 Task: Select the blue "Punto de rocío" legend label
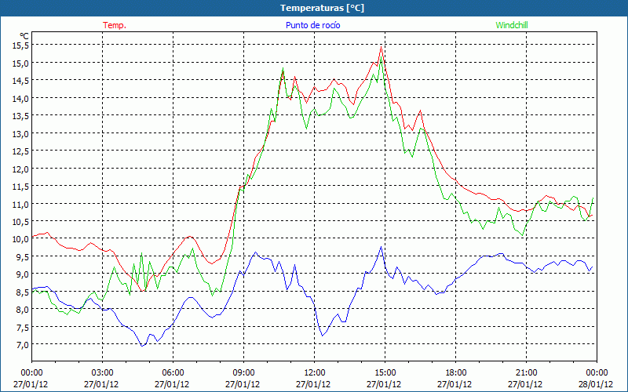pyautogui.click(x=312, y=25)
